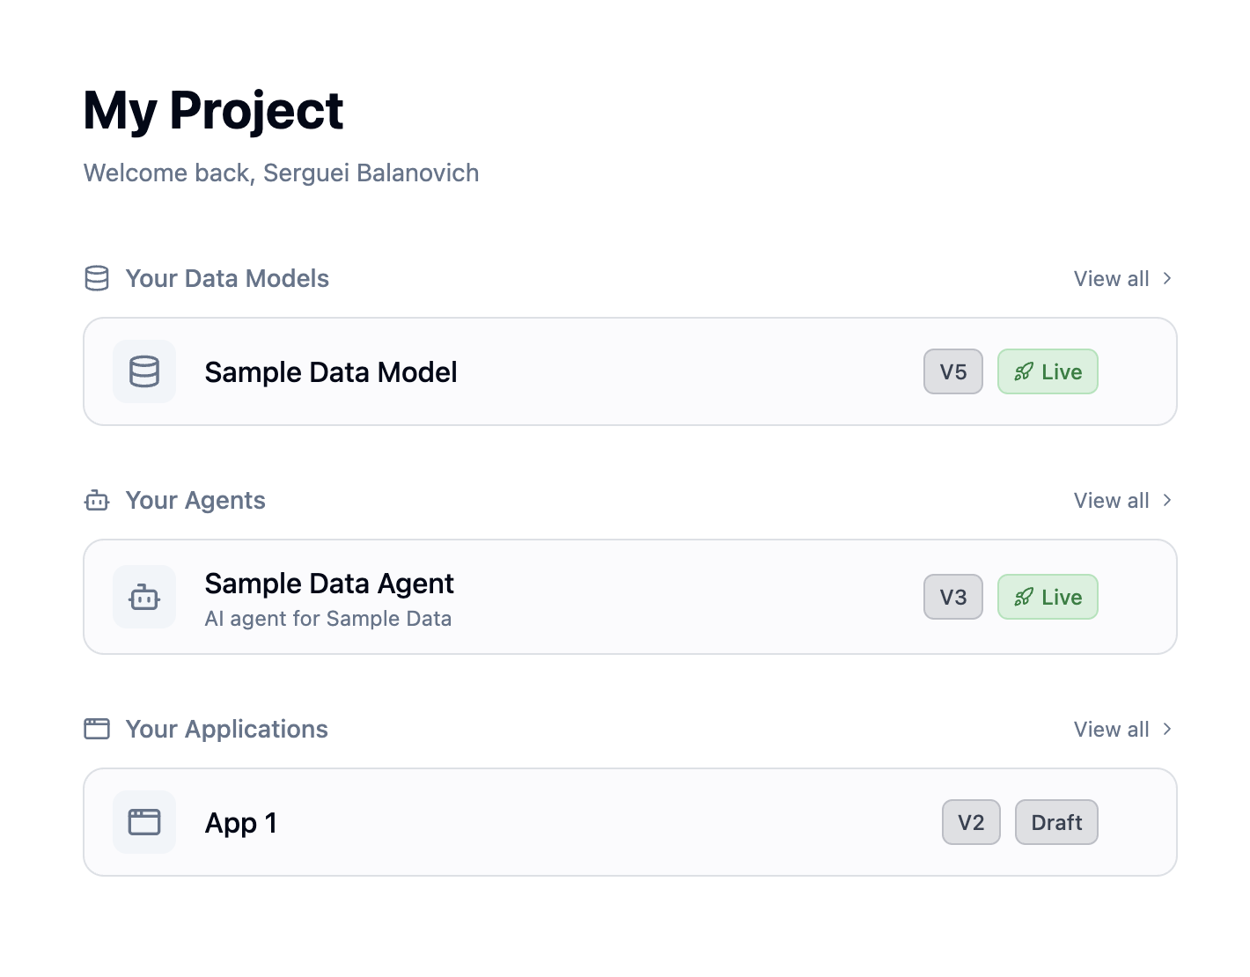Expand the chevron next to Your Data Models View all
The width and height of the screenshot is (1250, 977).
(1168, 278)
